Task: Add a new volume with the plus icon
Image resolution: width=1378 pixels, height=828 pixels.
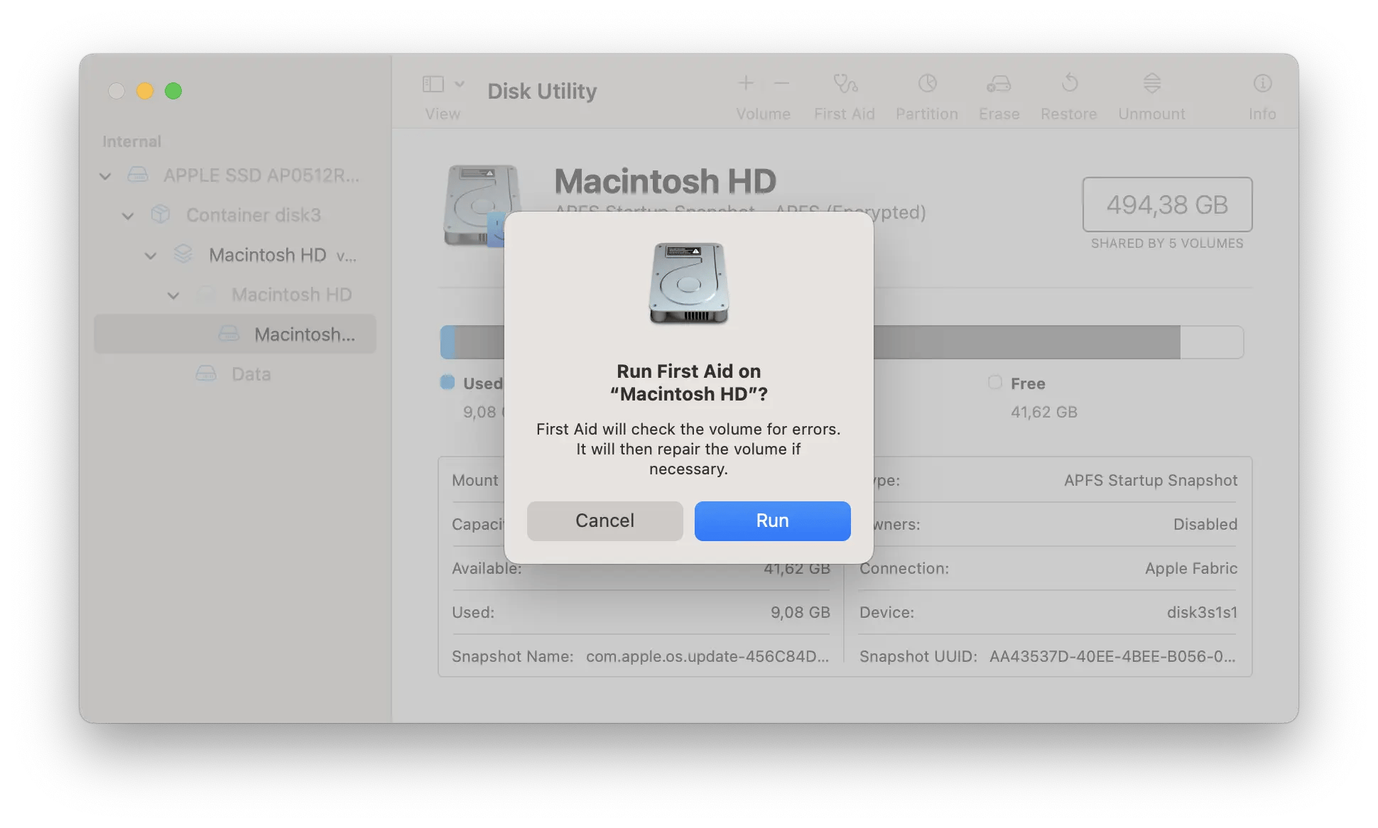Action: pyautogui.click(x=746, y=83)
